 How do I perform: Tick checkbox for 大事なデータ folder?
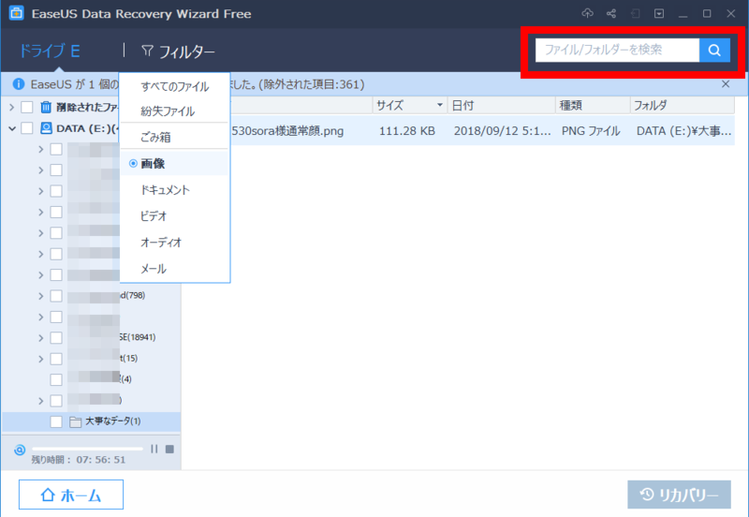pos(56,421)
